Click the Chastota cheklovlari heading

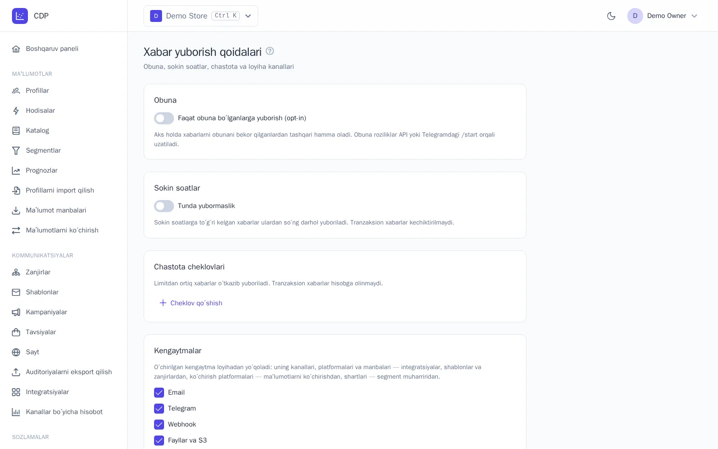(x=189, y=267)
